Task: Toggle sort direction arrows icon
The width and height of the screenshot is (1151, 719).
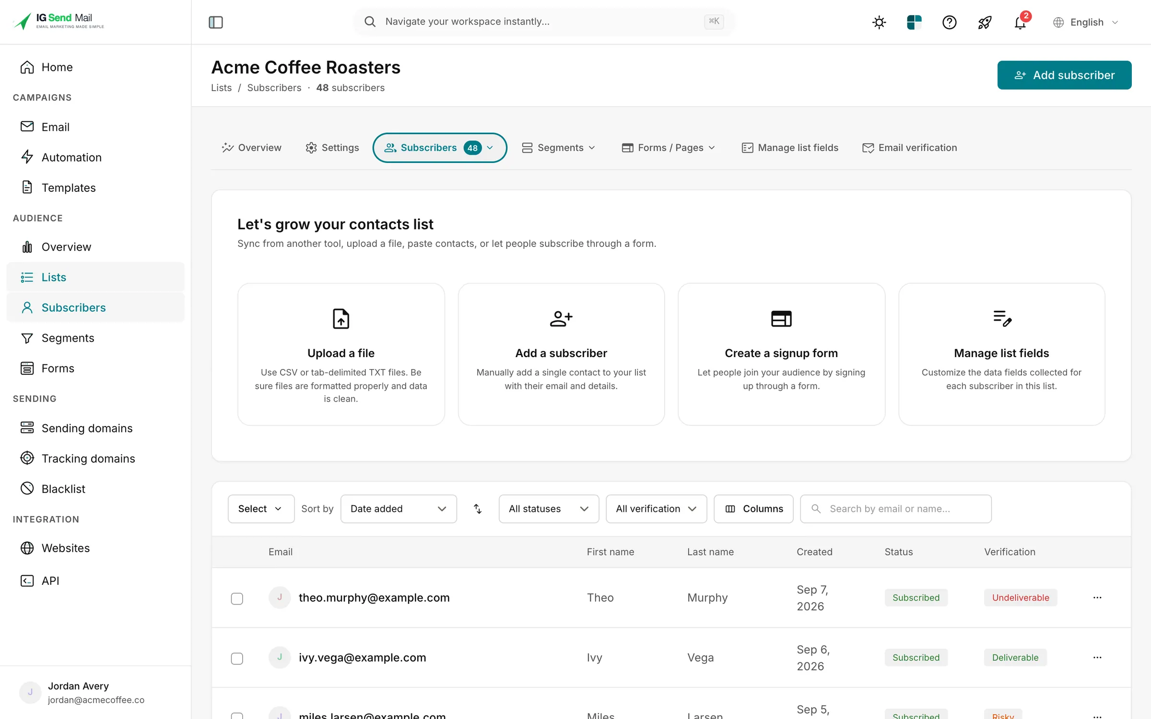Action: click(x=478, y=509)
